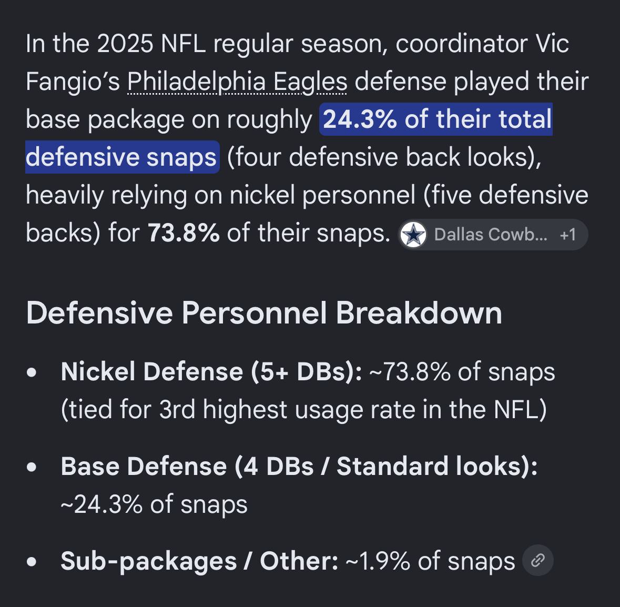Click the words "coordinator Vic" in the first line
The width and height of the screenshot is (620, 607).
pos(482,44)
